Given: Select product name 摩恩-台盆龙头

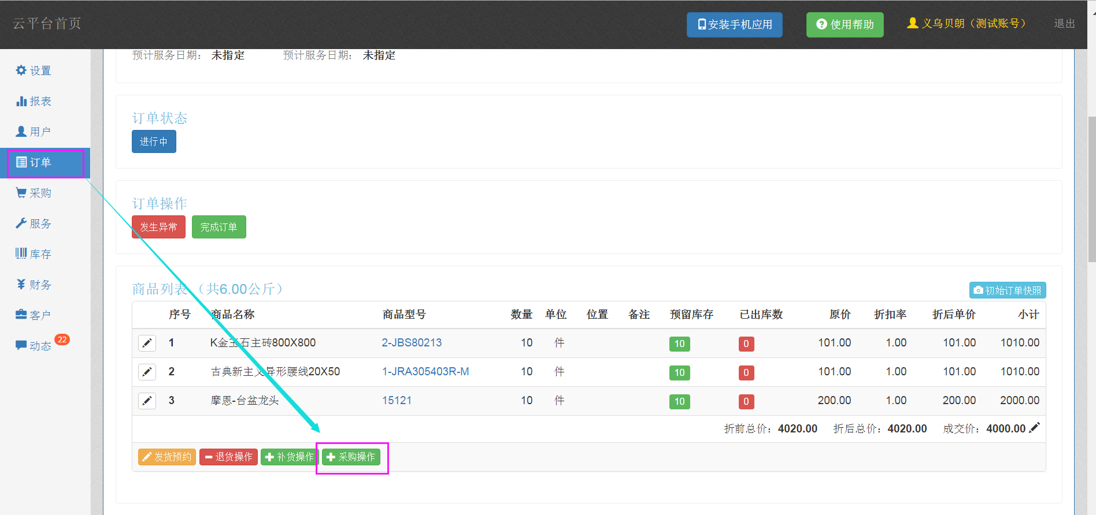Looking at the screenshot, I should click(x=245, y=400).
